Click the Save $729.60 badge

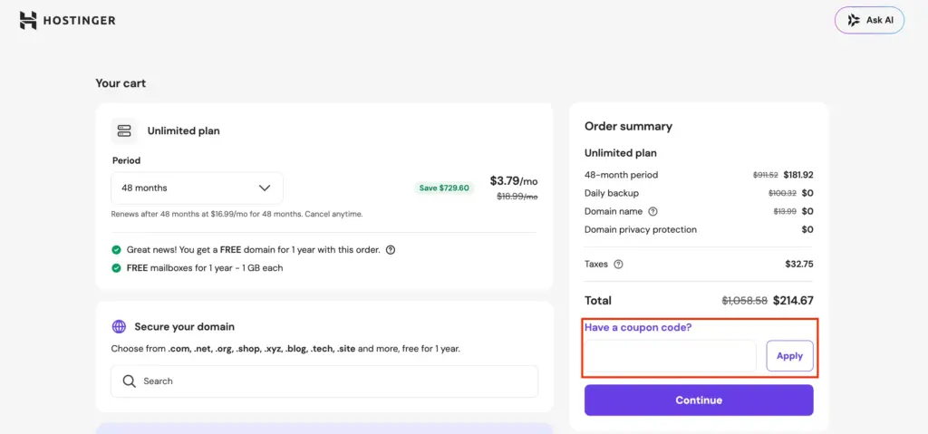click(444, 188)
